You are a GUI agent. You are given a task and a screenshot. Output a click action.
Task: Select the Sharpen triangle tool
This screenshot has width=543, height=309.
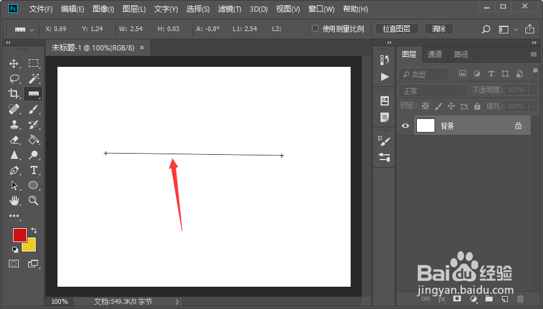[14, 155]
